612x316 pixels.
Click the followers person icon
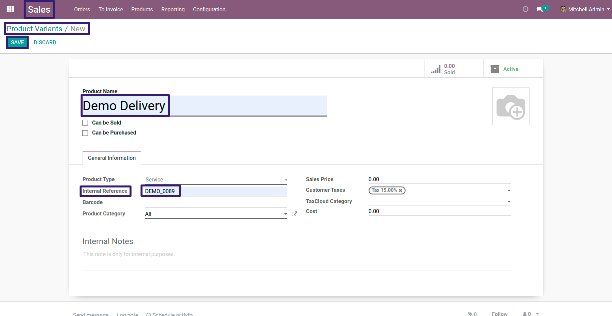(525, 314)
